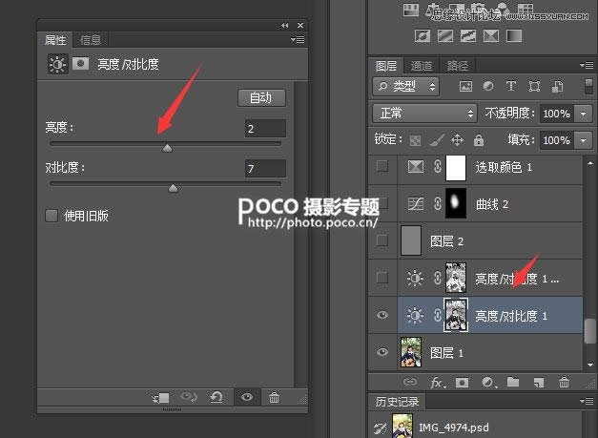The width and height of the screenshot is (598, 438).
Task: Toggle mask link on 选取颜色 1 layer
Action: pos(438,166)
